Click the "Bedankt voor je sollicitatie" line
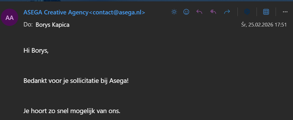 [x=76, y=81]
